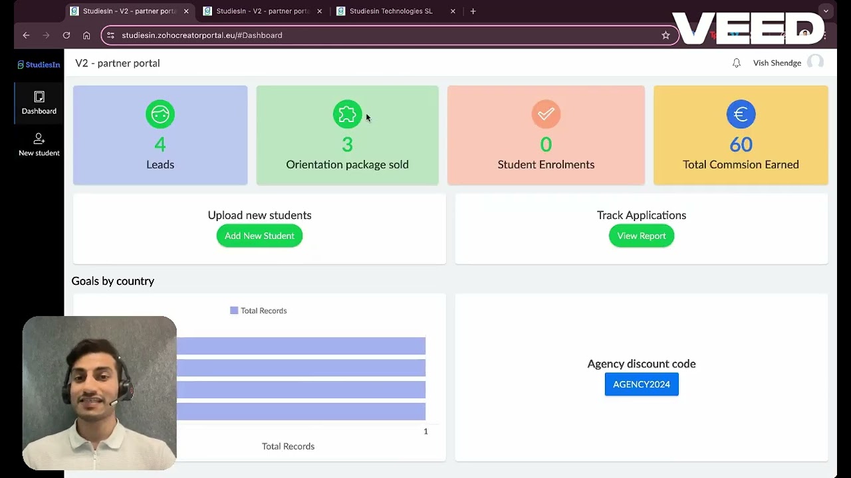
Task: Click Student Enrolments count 0
Action: [546, 144]
